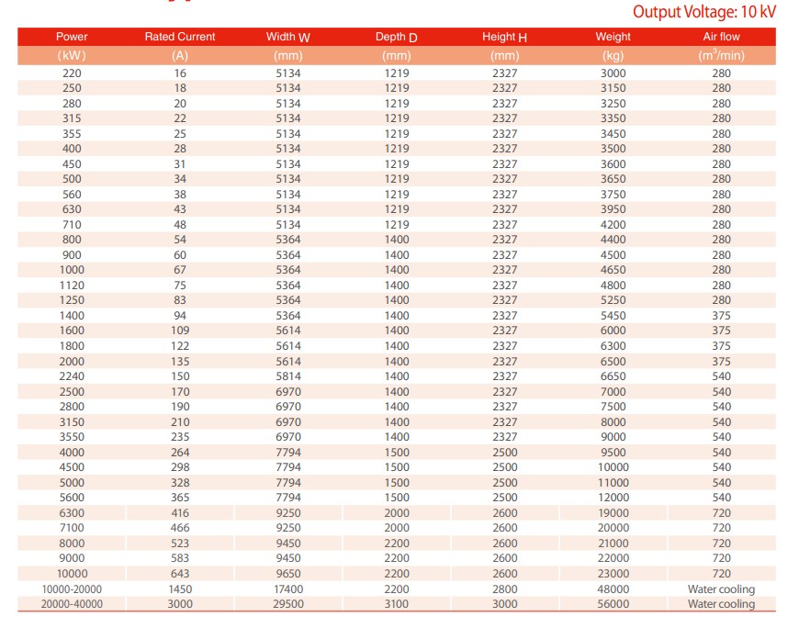Viewport: 799px width, 639px height.
Task: Click power value 8000
Action: (x=72, y=544)
